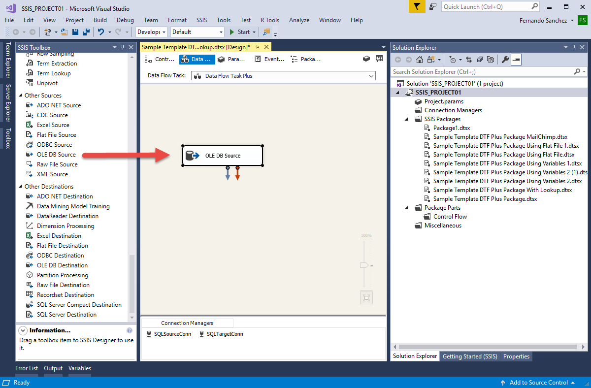Open the Variables pane tab
Viewport: 591px width, 388px height.
coord(80,368)
